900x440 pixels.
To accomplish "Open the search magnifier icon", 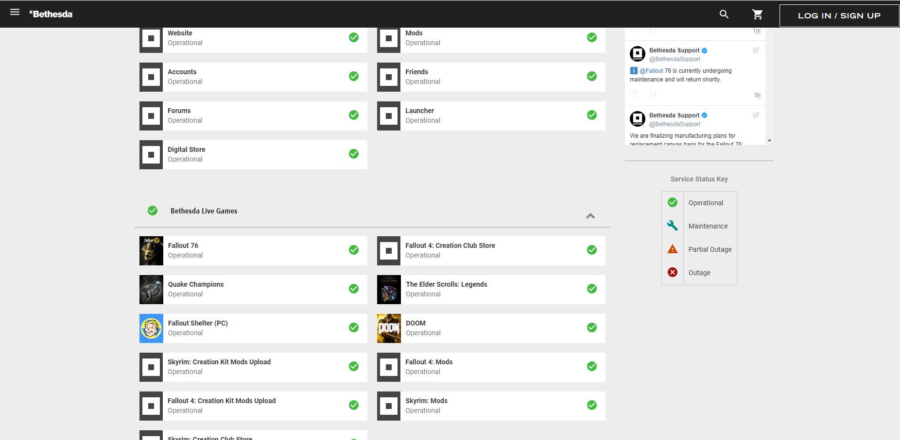I will click(724, 14).
